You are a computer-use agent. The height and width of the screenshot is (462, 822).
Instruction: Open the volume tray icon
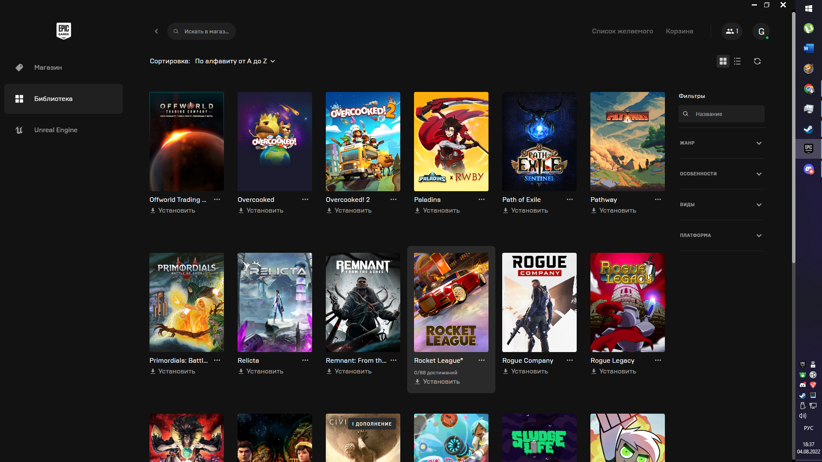[803, 416]
